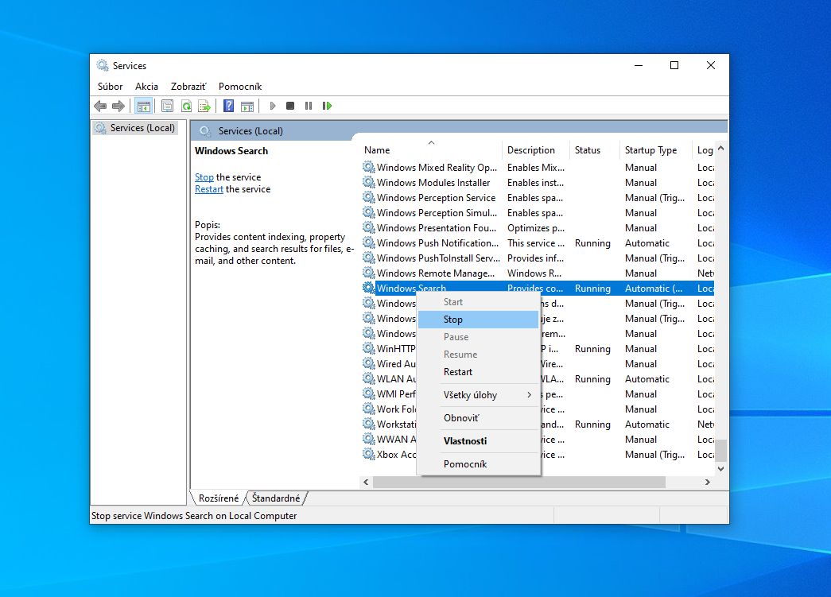
Task: Click gear icon of WLAN AutoConfig row
Action: [x=369, y=378]
